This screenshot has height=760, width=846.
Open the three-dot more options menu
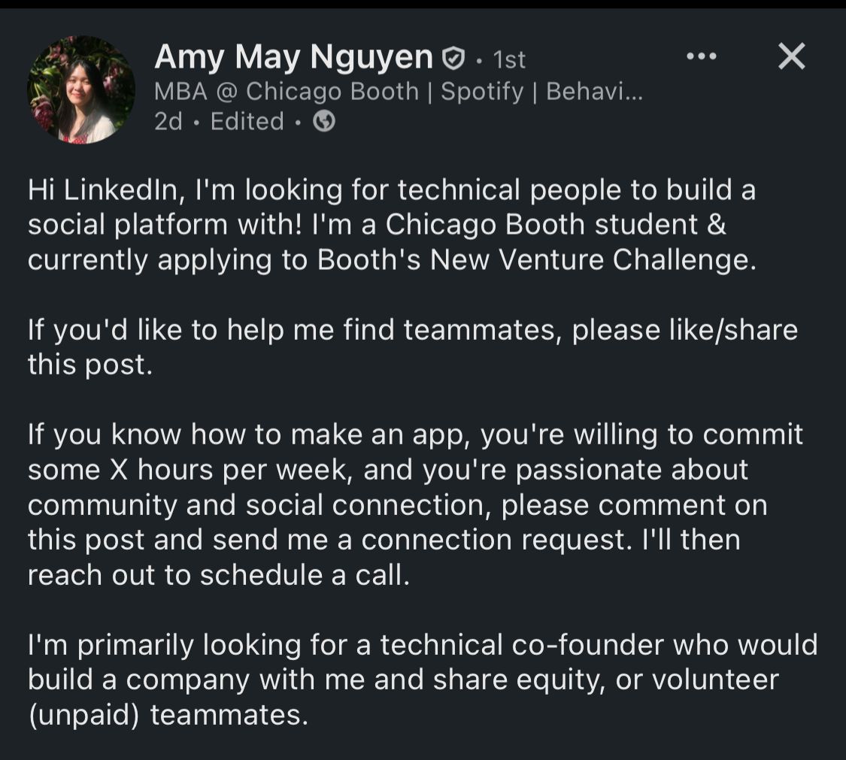click(x=702, y=56)
